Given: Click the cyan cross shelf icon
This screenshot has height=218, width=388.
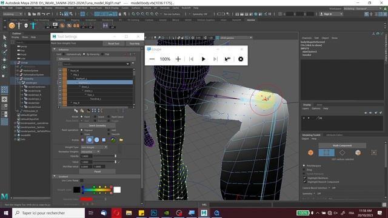Looking at the screenshot, I should click(x=33, y=25).
